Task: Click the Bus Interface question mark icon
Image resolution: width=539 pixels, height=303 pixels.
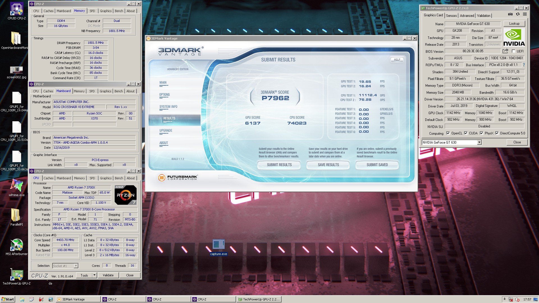Action: click(524, 65)
